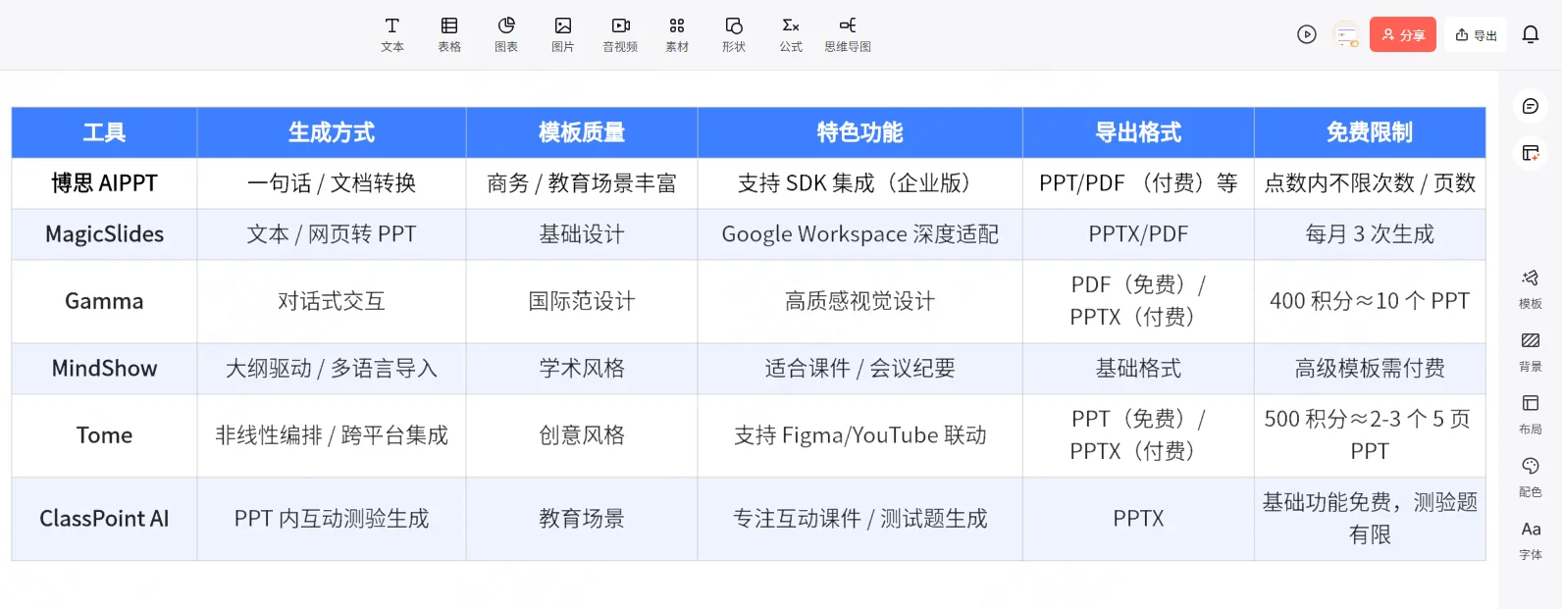
Task: Insert an image via 图片
Action: (x=563, y=34)
